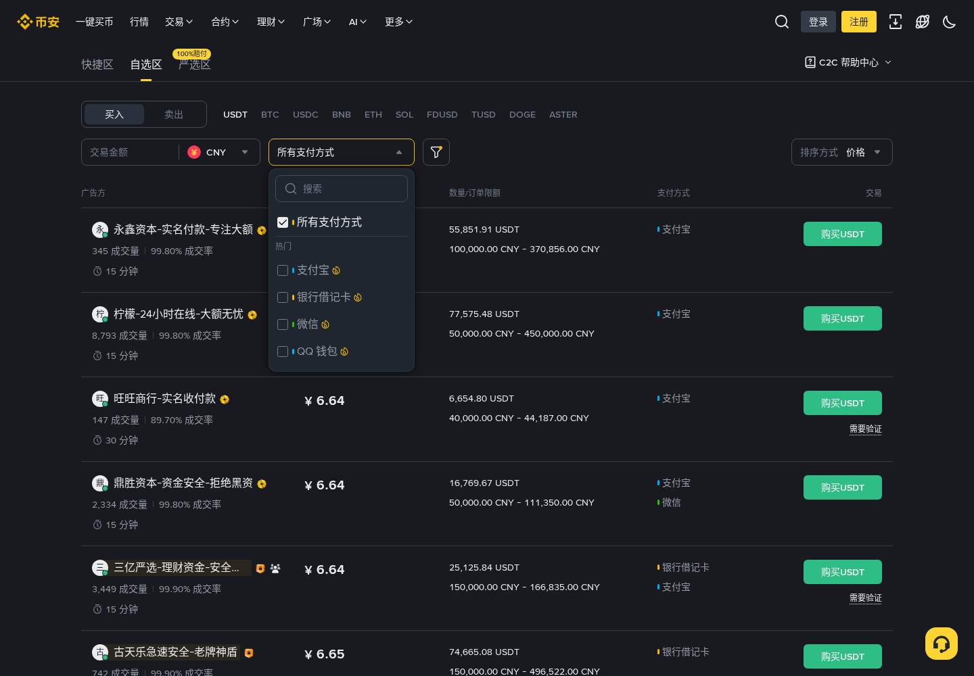Click the 注册 register button
The width and height of the screenshot is (974, 676).
859,22
